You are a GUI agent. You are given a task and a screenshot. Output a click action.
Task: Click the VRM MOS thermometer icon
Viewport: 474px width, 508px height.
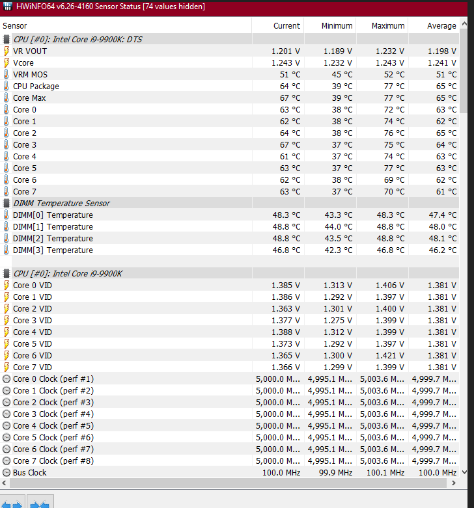[7, 74]
